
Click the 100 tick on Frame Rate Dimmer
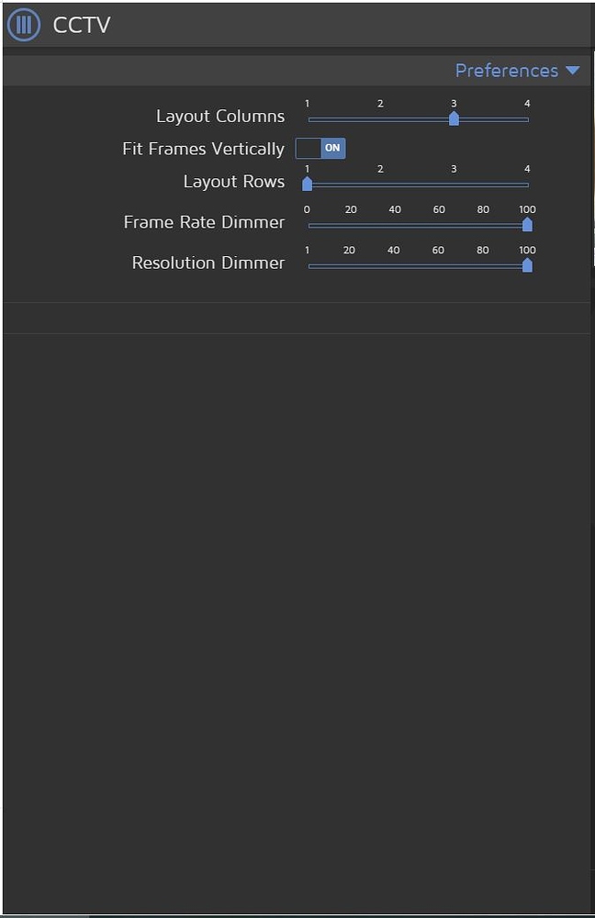(x=526, y=209)
